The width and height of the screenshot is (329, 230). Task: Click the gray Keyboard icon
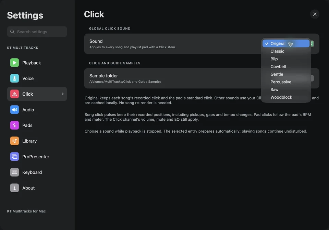14,172
